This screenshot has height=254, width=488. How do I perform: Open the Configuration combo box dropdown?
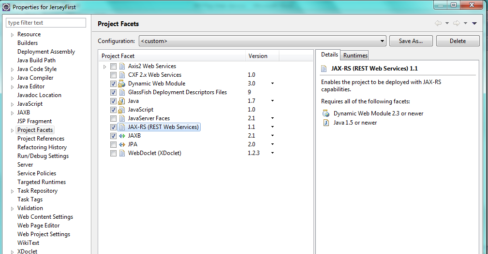pyautogui.click(x=382, y=41)
